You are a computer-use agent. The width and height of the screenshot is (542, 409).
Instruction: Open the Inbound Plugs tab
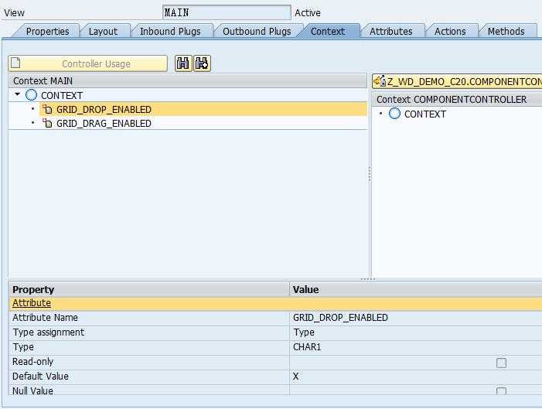pyautogui.click(x=170, y=31)
